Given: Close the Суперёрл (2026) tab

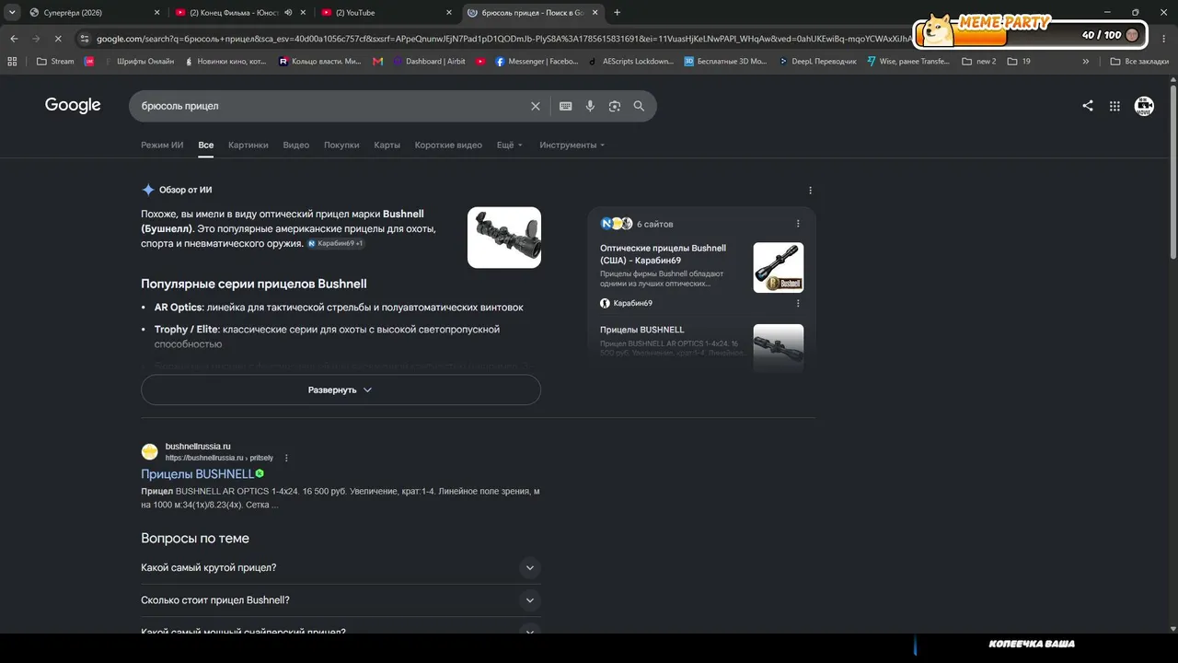Looking at the screenshot, I should coord(156,12).
